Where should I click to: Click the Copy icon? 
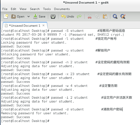click(x=97, y=17)
